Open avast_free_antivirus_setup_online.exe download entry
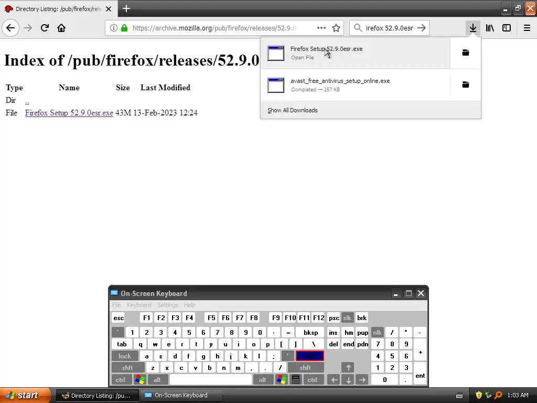537x403 pixels. click(x=356, y=84)
